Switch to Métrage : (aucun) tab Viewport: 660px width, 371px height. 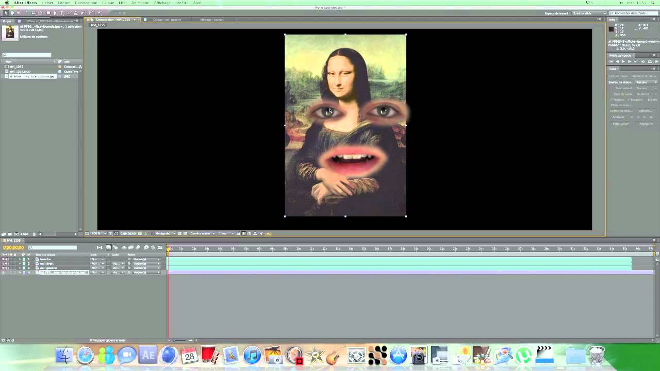pos(212,20)
